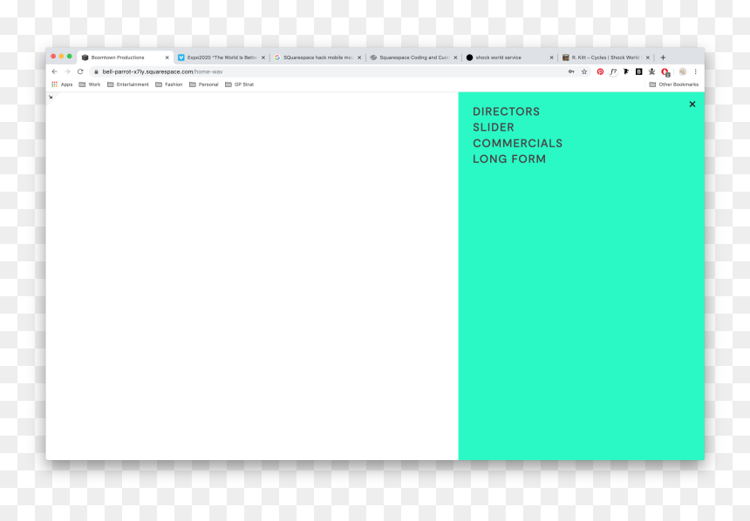
Task: Open the Entertainment bookmarks folder
Action: (x=127, y=85)
